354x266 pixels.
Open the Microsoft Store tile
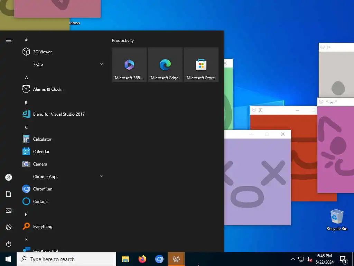tap(201, 65)
